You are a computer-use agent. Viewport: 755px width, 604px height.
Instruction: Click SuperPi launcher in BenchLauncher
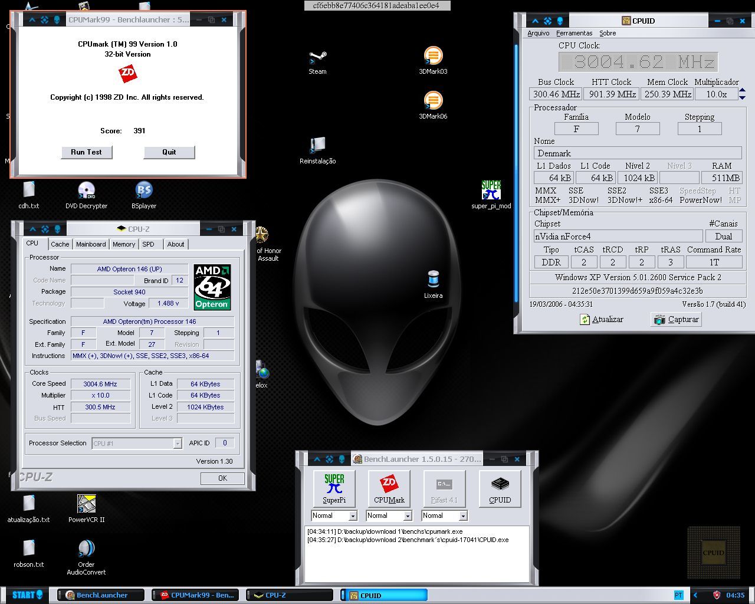coord(334,488)
